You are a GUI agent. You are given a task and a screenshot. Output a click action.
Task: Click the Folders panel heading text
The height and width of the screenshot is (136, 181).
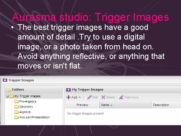coord(18,90)
